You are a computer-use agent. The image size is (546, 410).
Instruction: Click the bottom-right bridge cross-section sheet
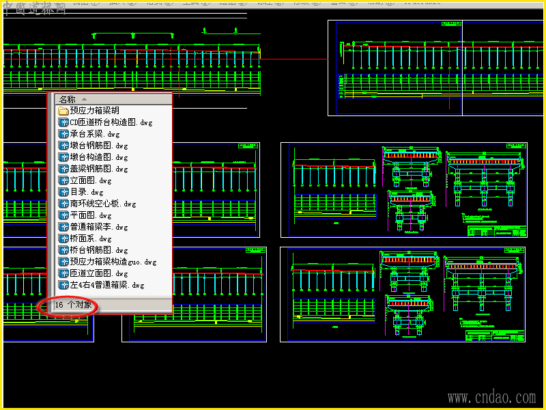403,295
